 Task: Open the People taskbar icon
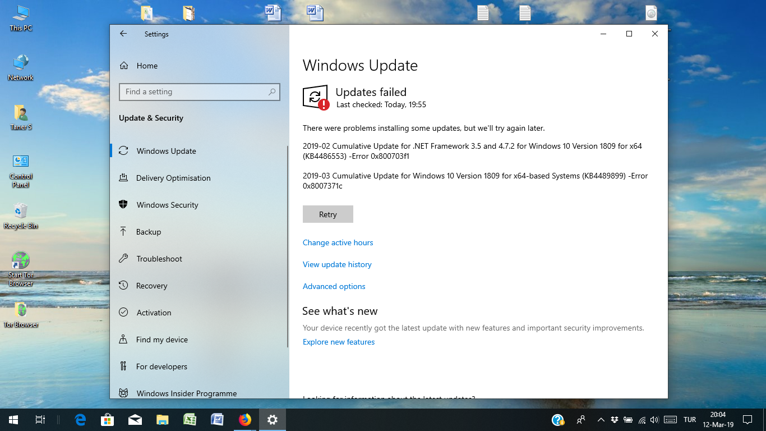click(x=581, y=419)
